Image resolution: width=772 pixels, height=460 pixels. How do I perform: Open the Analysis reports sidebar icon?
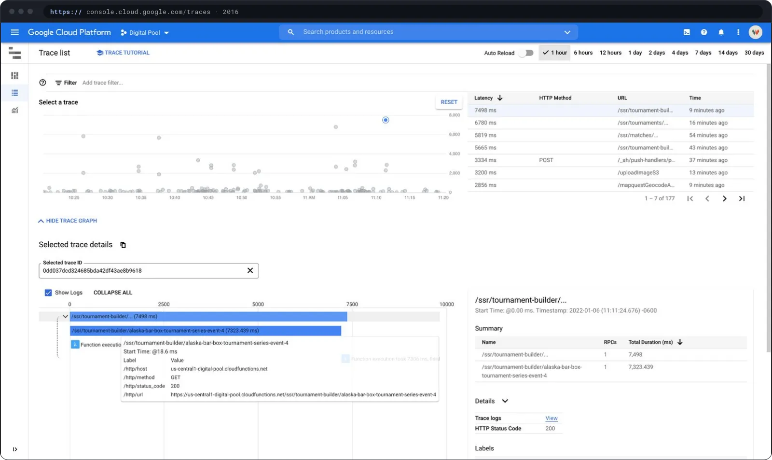(x=14, y=110)
